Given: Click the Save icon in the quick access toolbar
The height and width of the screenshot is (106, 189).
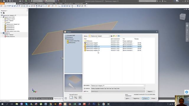Looking at the screenshot, I should [10, 1].
